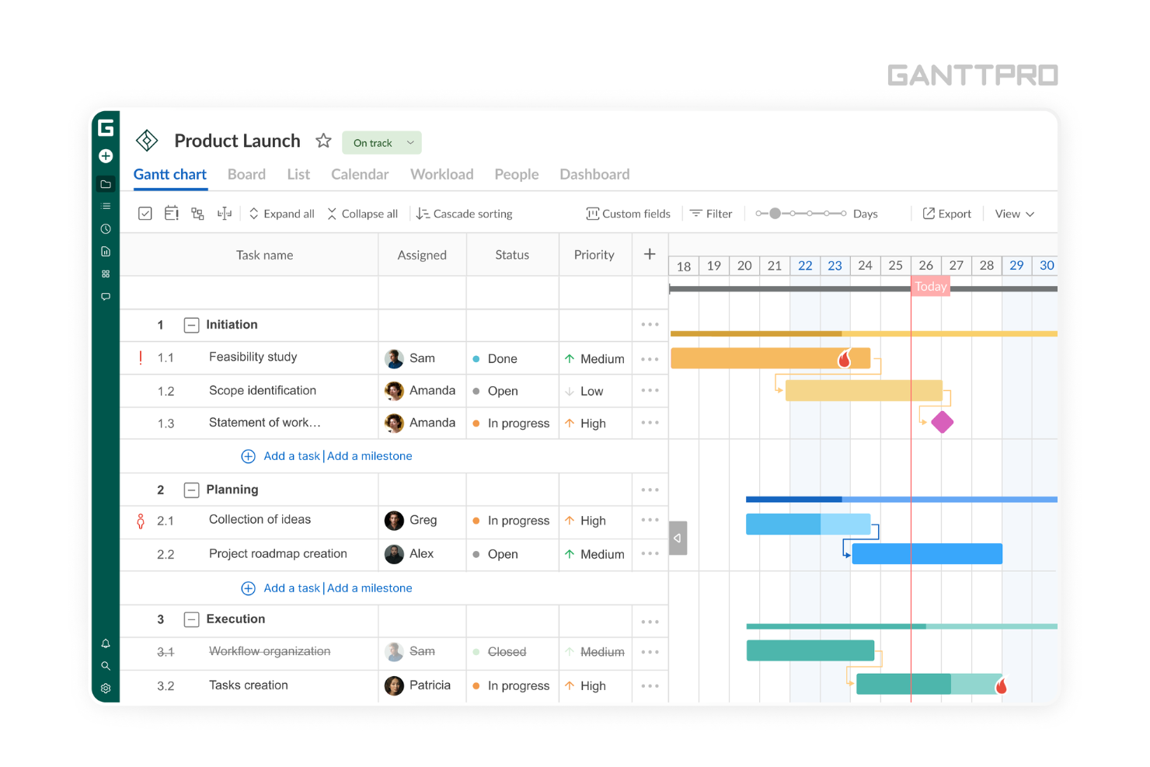Create a new project with the plus icon
Viewport: 1150px width, 767px height.
click(106, 156)
